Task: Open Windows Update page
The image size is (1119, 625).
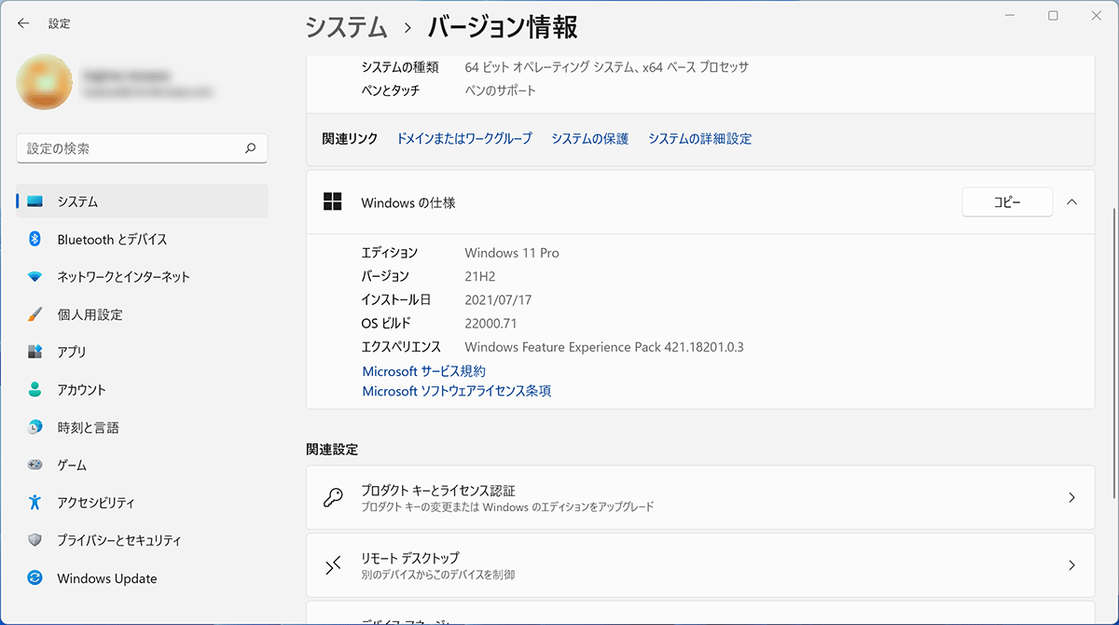Action: pos(143,578)
